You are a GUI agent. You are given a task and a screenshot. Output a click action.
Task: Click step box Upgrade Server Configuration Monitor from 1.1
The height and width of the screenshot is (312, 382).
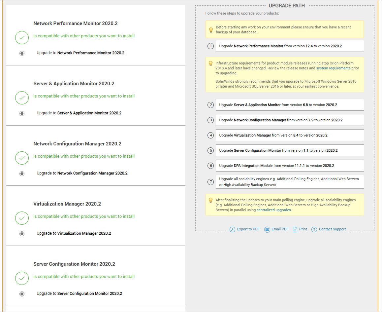(290, 150)
